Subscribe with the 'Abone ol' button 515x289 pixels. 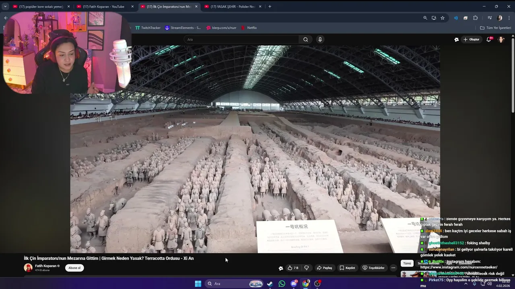[x=74, y=268]
